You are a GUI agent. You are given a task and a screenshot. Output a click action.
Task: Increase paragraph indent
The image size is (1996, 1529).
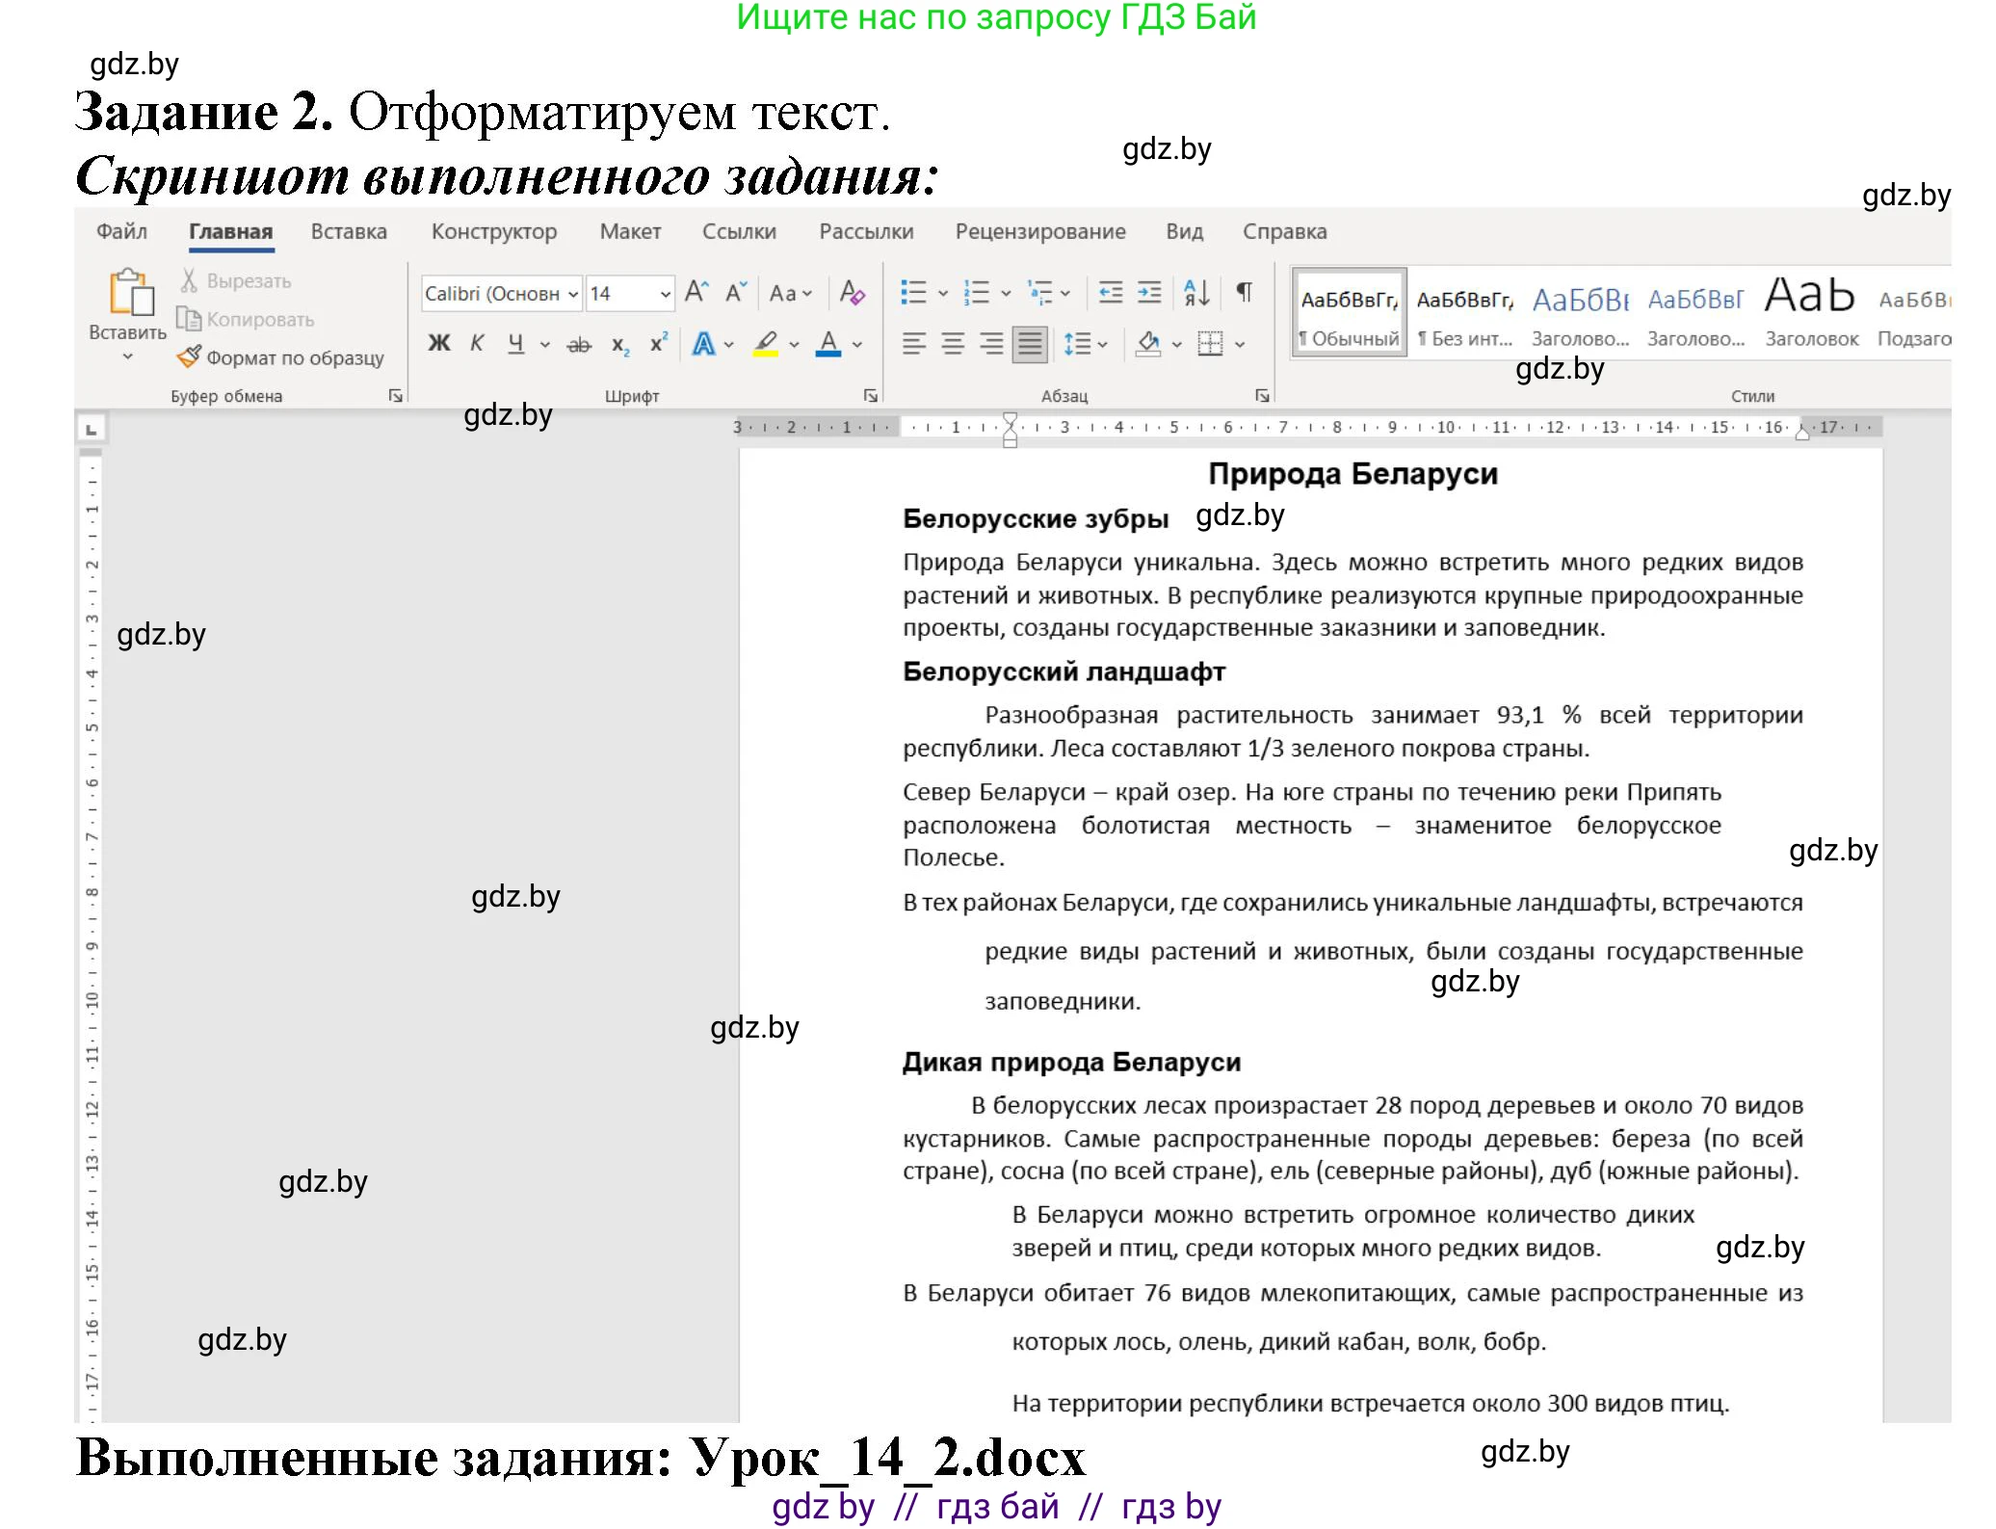(x=1149, y=292)
